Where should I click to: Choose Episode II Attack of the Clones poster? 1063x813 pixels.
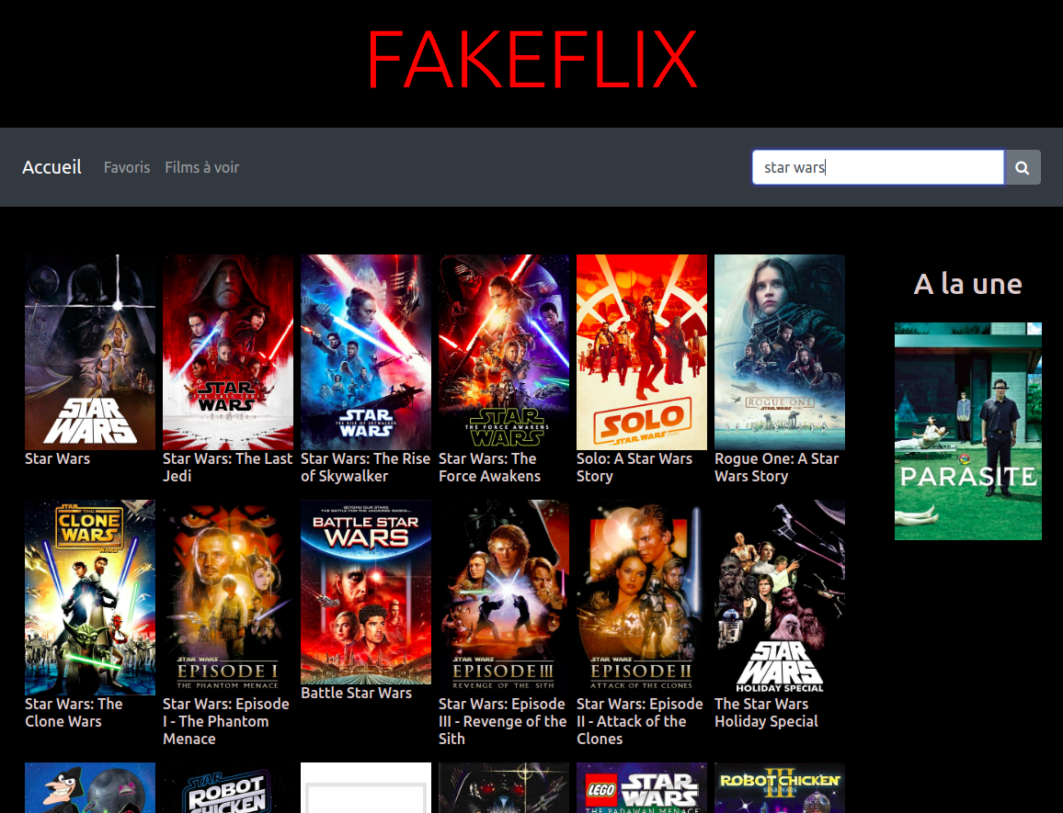[x=642, y=597]
